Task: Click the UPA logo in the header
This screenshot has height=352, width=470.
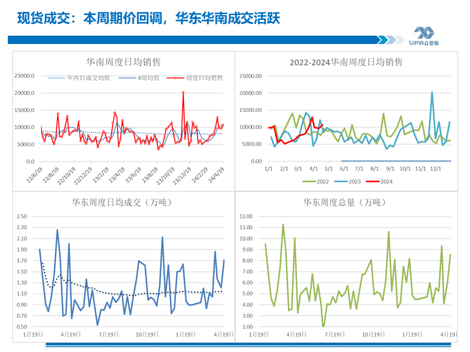Action: [424, 36]
